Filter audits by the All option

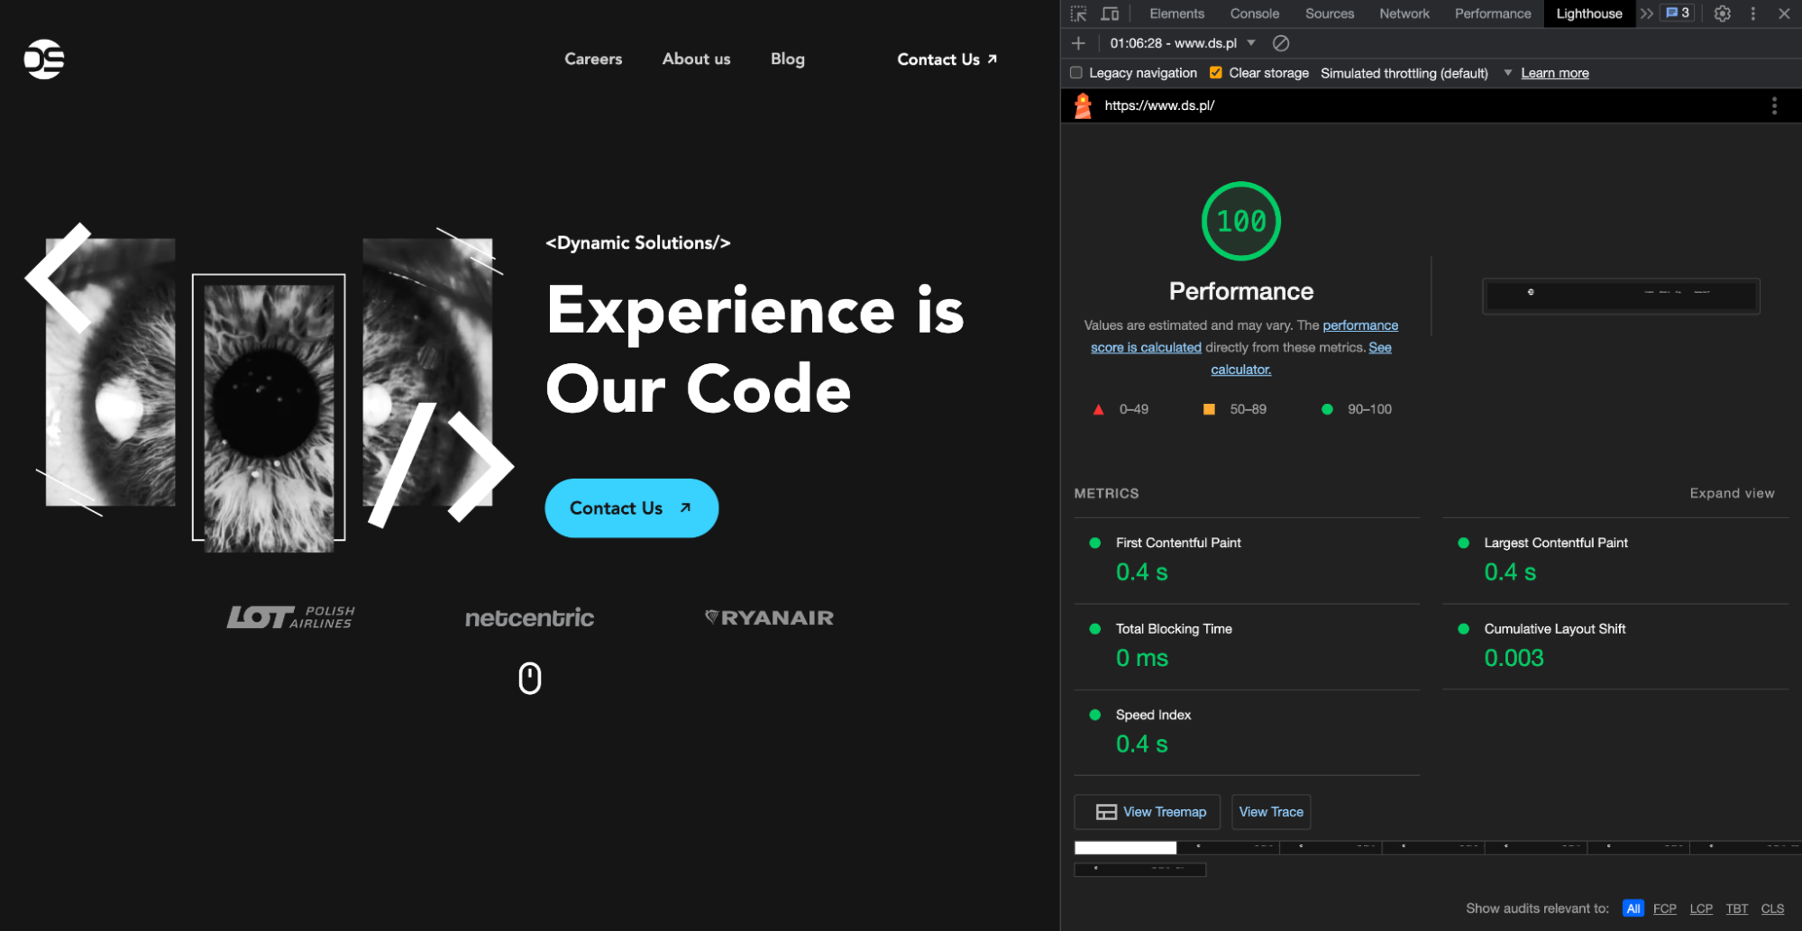click(x=1633, y=908)
